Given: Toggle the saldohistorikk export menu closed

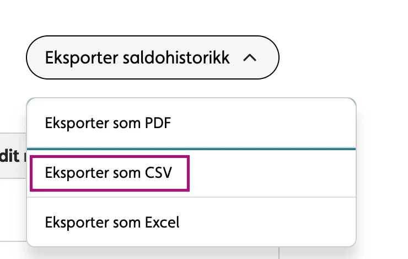Looking at the screenshot, I should pos(152,57).
